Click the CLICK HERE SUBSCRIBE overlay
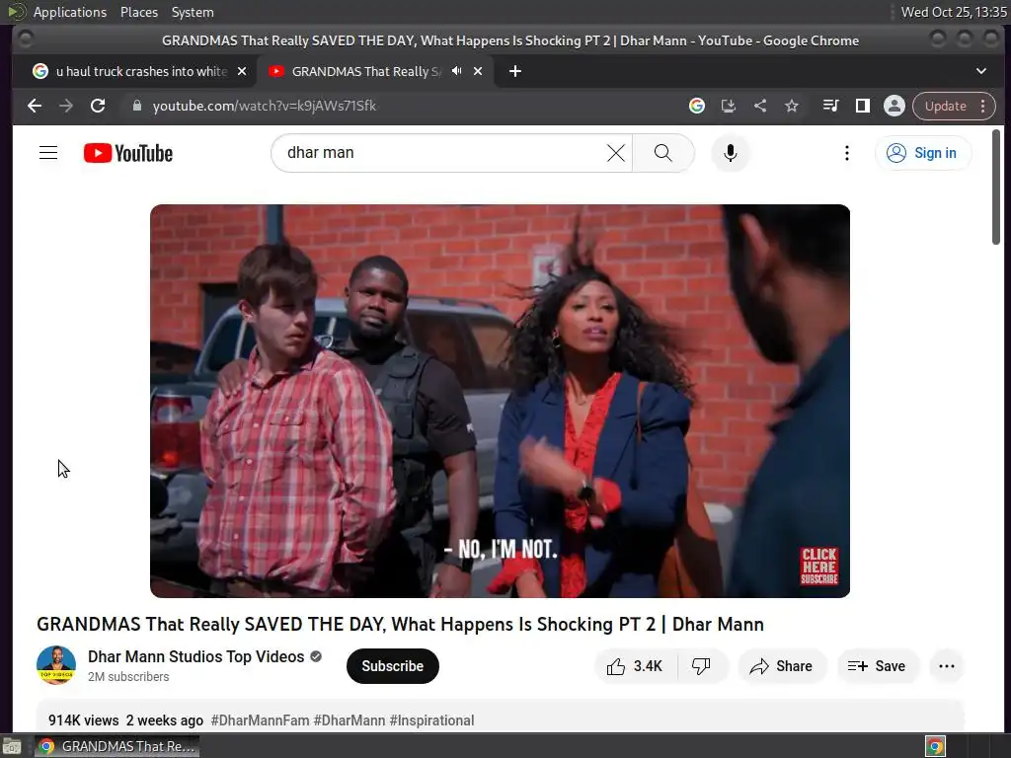Screen dimensions: 1011x758 click(818, 566)
